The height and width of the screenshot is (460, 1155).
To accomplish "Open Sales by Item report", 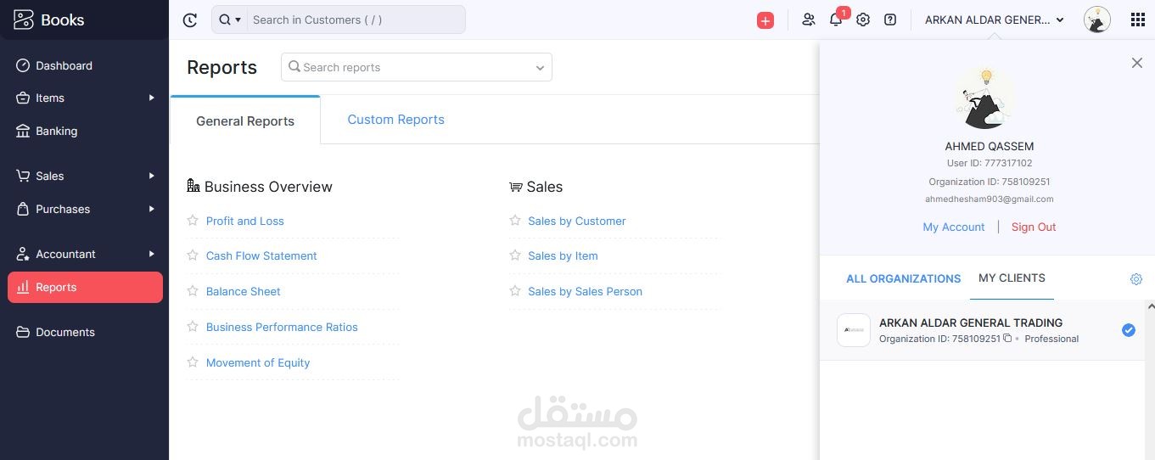I will point(563,255).
